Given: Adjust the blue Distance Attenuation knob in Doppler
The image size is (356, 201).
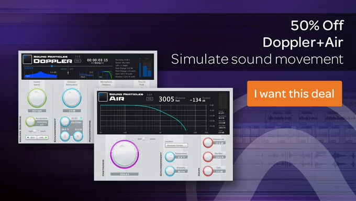Looking at the screenshot, I should tap(72, 98).
